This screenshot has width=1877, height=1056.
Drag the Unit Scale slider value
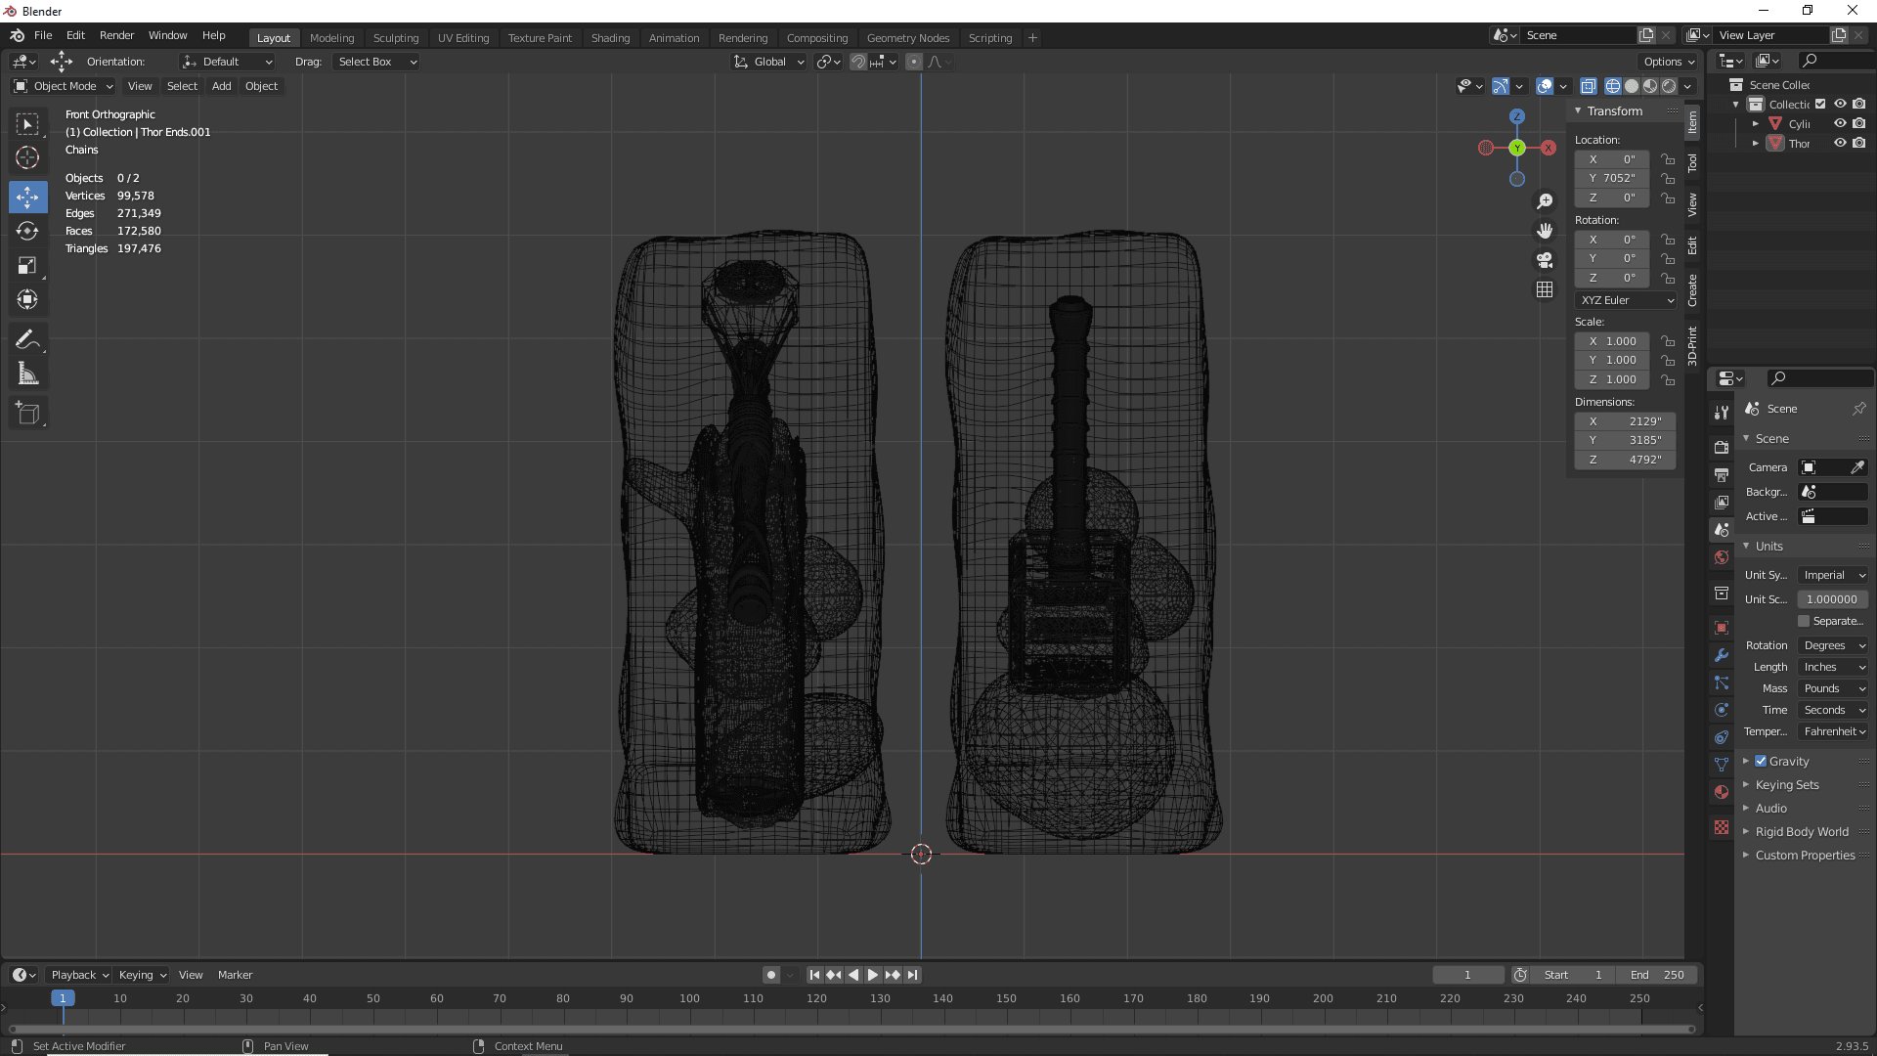point(1832,598)
